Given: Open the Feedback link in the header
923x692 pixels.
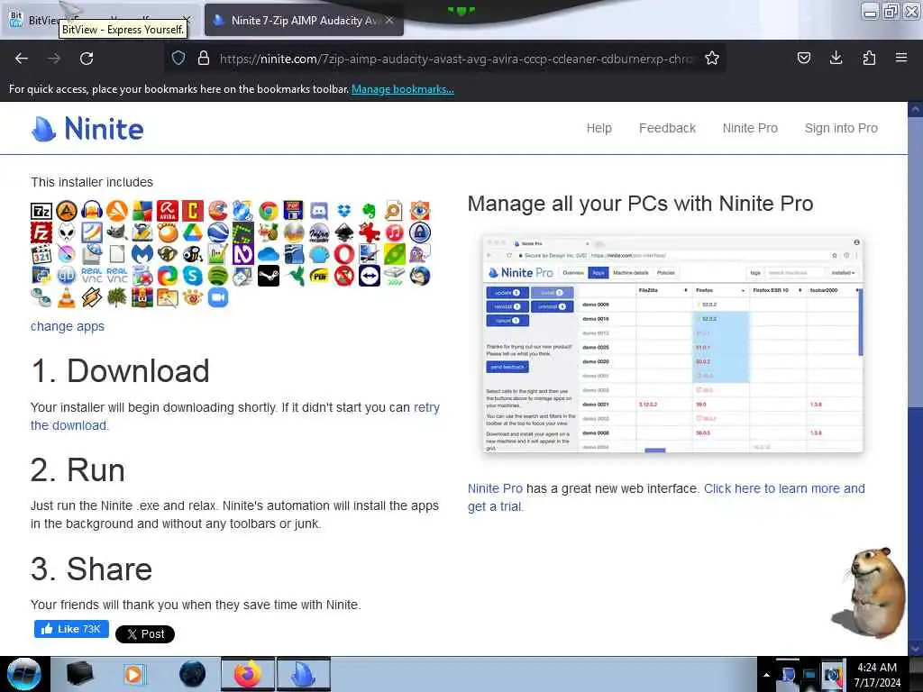Looking at the screenshot, I should pos(667,128).
